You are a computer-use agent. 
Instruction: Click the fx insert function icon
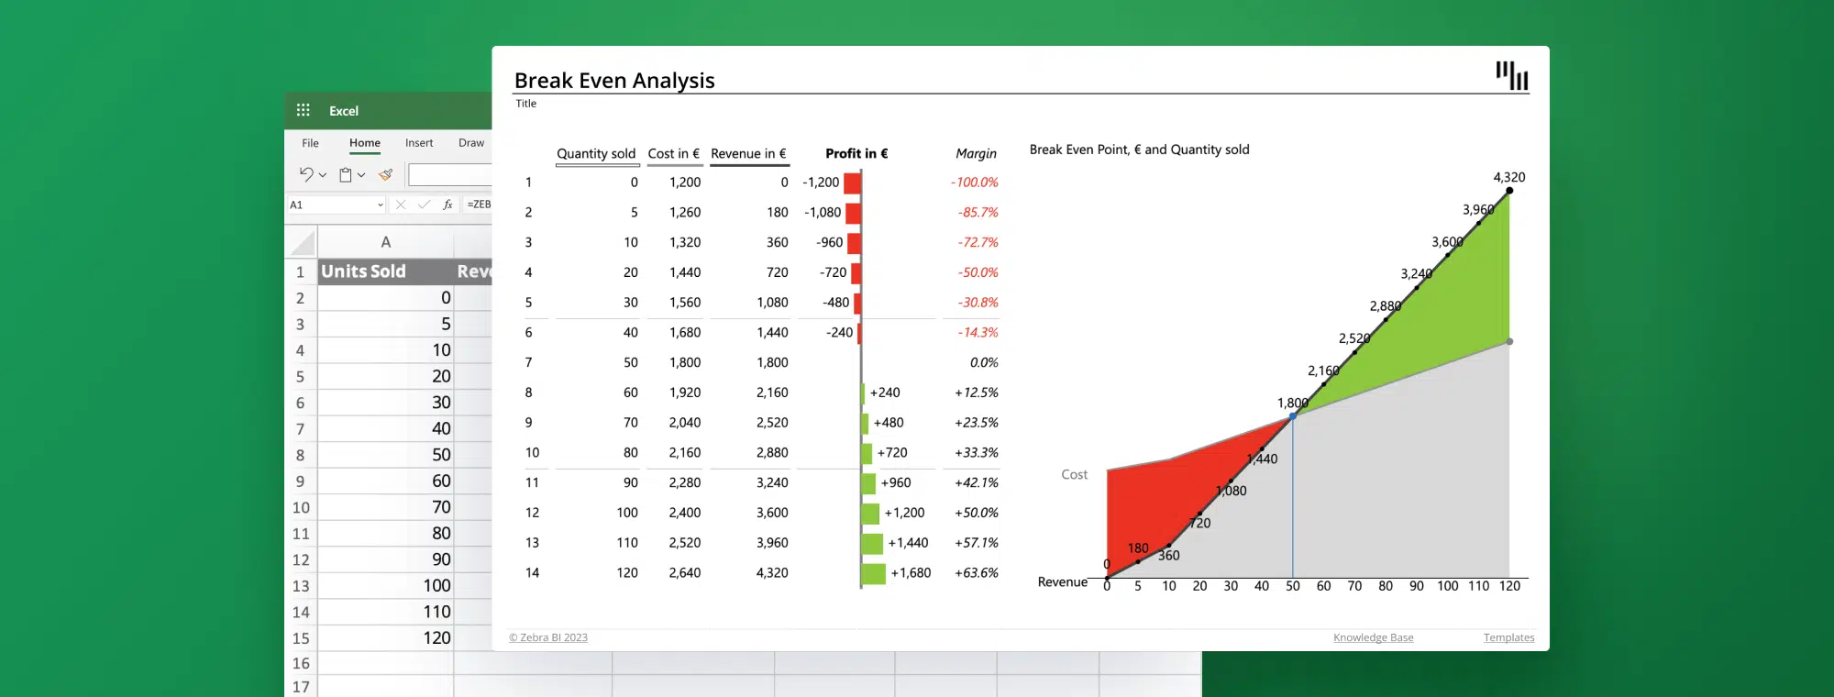pyautogui.click(x=447, y=205)
